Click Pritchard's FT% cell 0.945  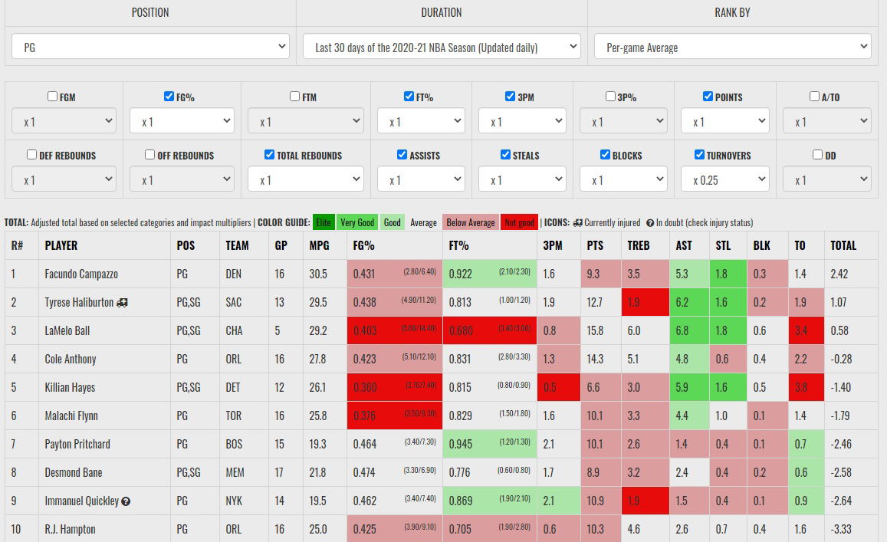point(490,444)
